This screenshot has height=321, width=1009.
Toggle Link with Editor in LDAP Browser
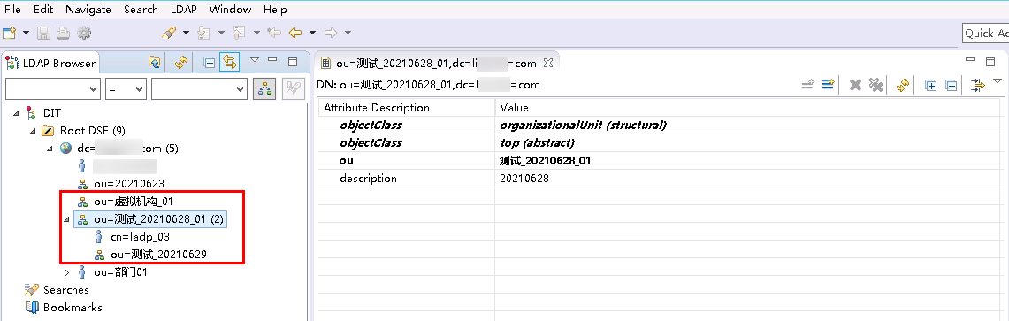pyautogui.click(x=230, y=63)
